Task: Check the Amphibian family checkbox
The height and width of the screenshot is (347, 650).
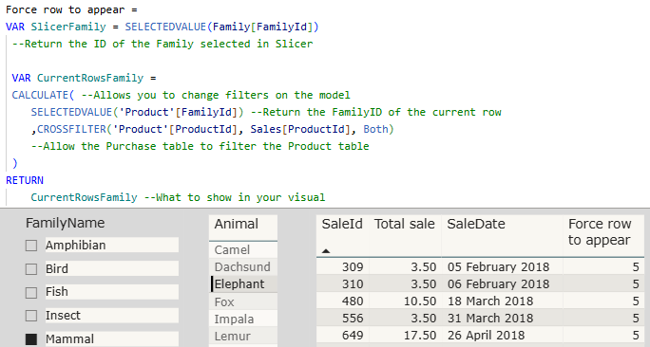Action: tap(31, 246)
